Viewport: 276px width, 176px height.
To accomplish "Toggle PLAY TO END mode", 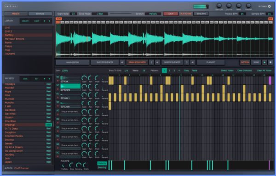I will coord(186,14).
